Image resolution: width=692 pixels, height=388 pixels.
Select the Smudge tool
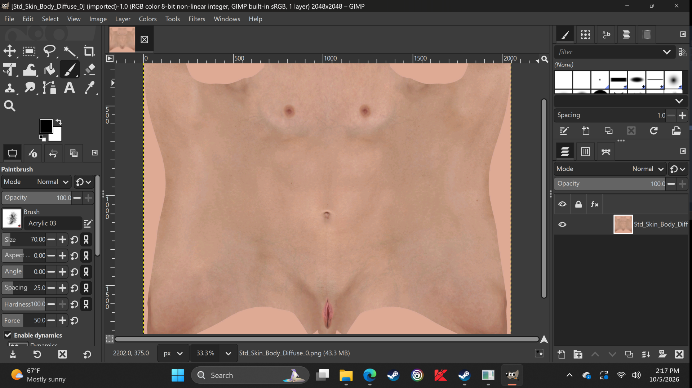click(x=30, y=88)
